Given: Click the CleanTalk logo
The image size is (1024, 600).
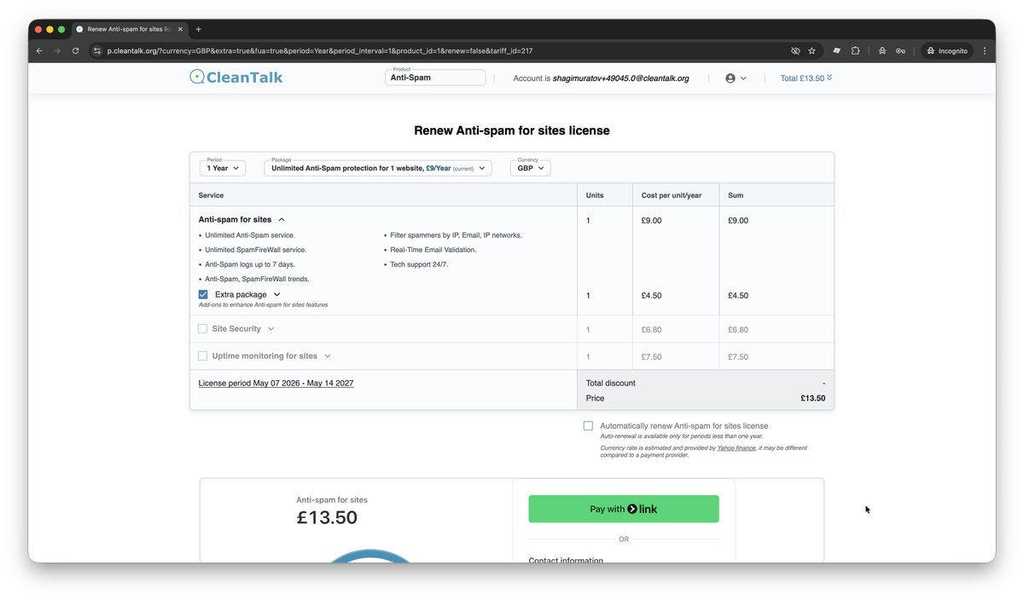Looking at the screenshot, I should pyautogui.click(x=236, y=78).
